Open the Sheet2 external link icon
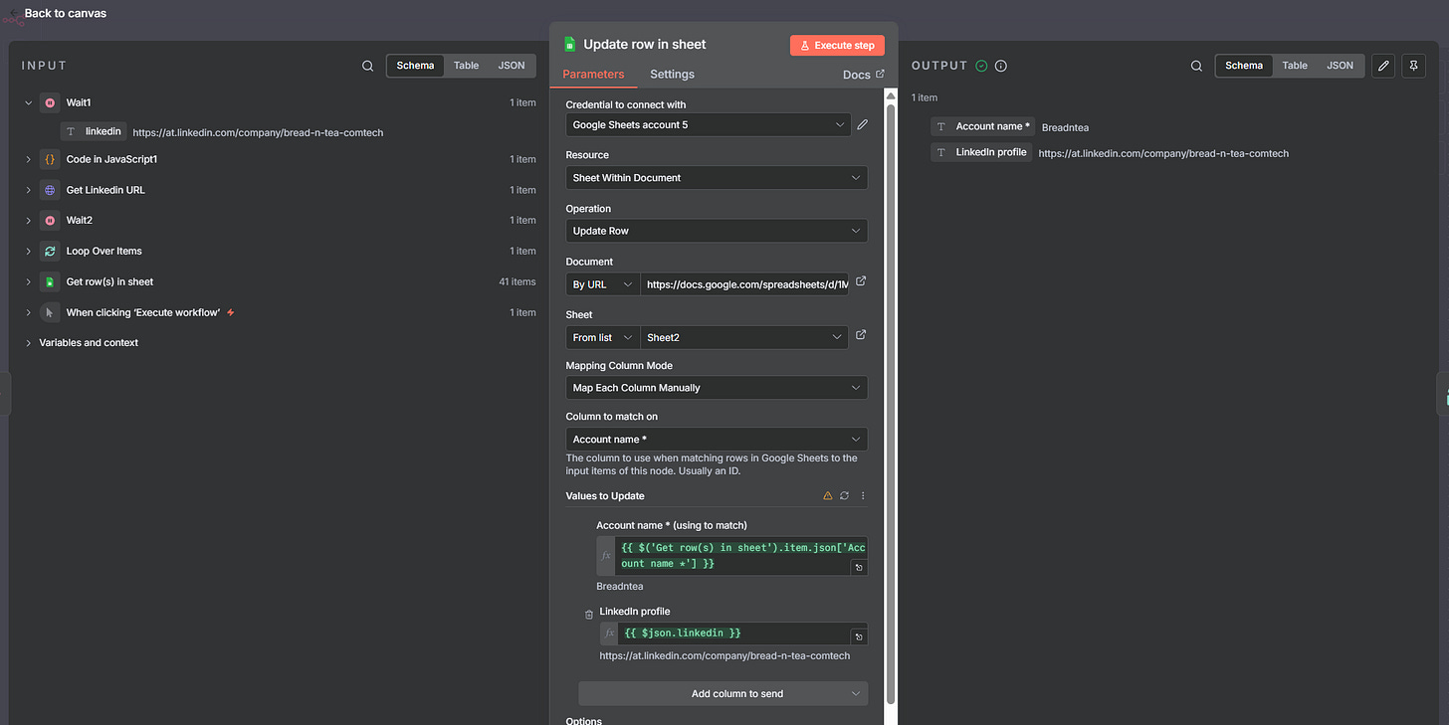The width and height of the screenshot is (1449, 725). (862, 335)
